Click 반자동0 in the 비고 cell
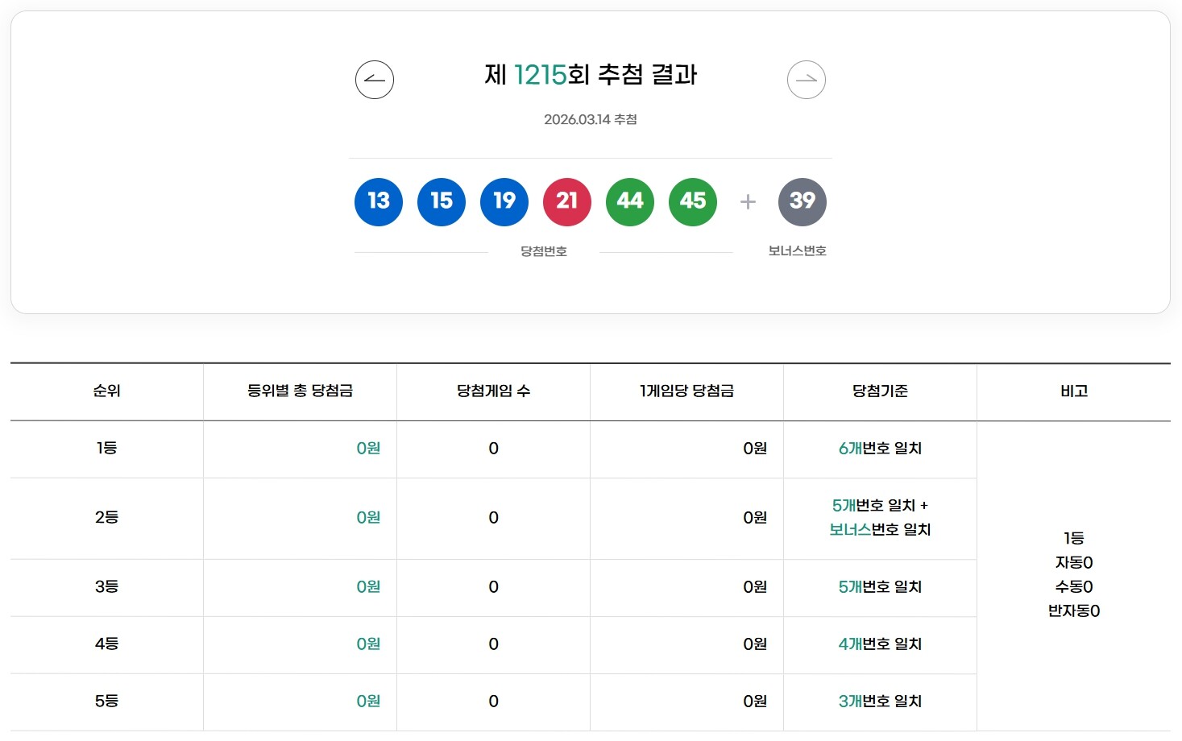Screen dimensions: 1182x741 click(x=1074, y=611)
